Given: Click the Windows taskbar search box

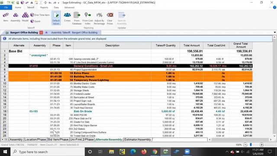Looking at the screenshot, I should (x=48, y=152).
